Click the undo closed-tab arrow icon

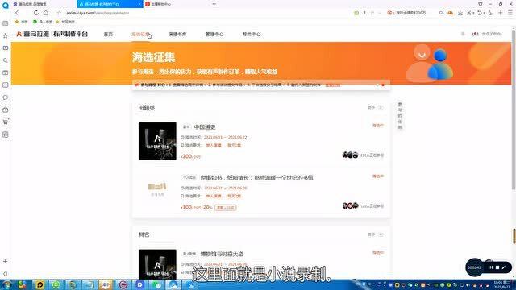[480, 13]
